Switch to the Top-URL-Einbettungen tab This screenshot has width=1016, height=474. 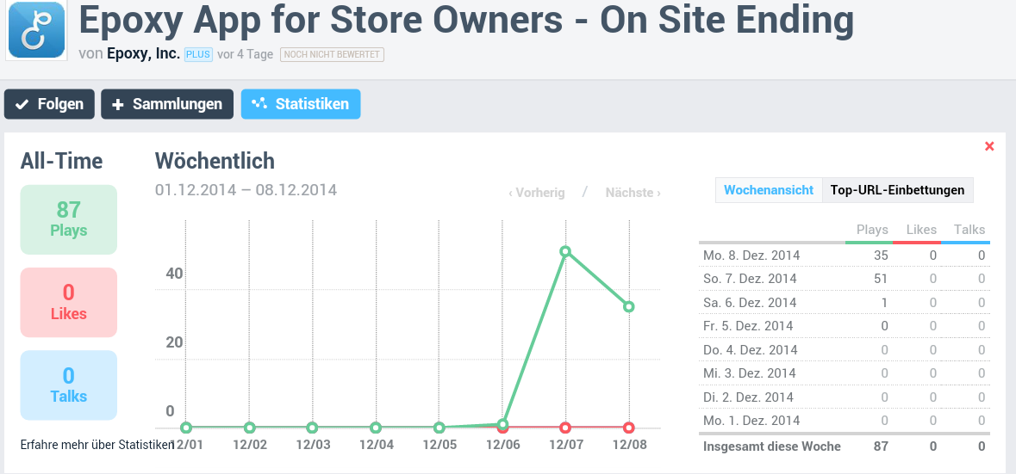pyautogui.click(x=897, y=190)
